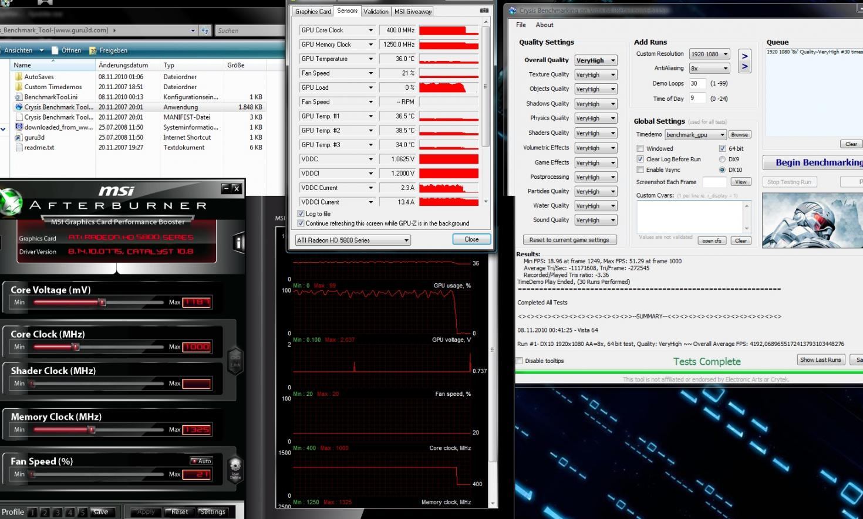Click the Close button in GPU-Z
The image size is (863, 519).
(471, 239)
